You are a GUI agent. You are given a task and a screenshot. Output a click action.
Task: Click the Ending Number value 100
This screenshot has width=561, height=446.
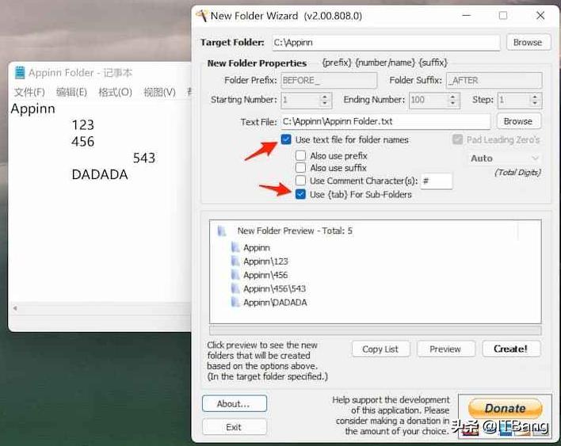(x=418, y=100)
